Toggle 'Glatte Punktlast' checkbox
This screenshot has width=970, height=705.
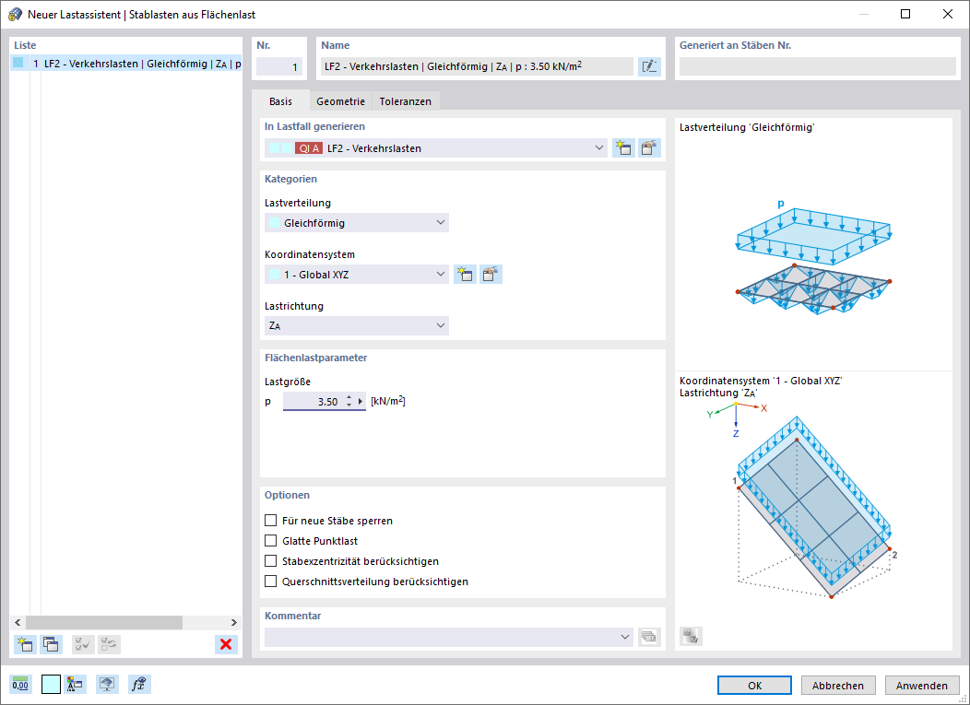270,541
